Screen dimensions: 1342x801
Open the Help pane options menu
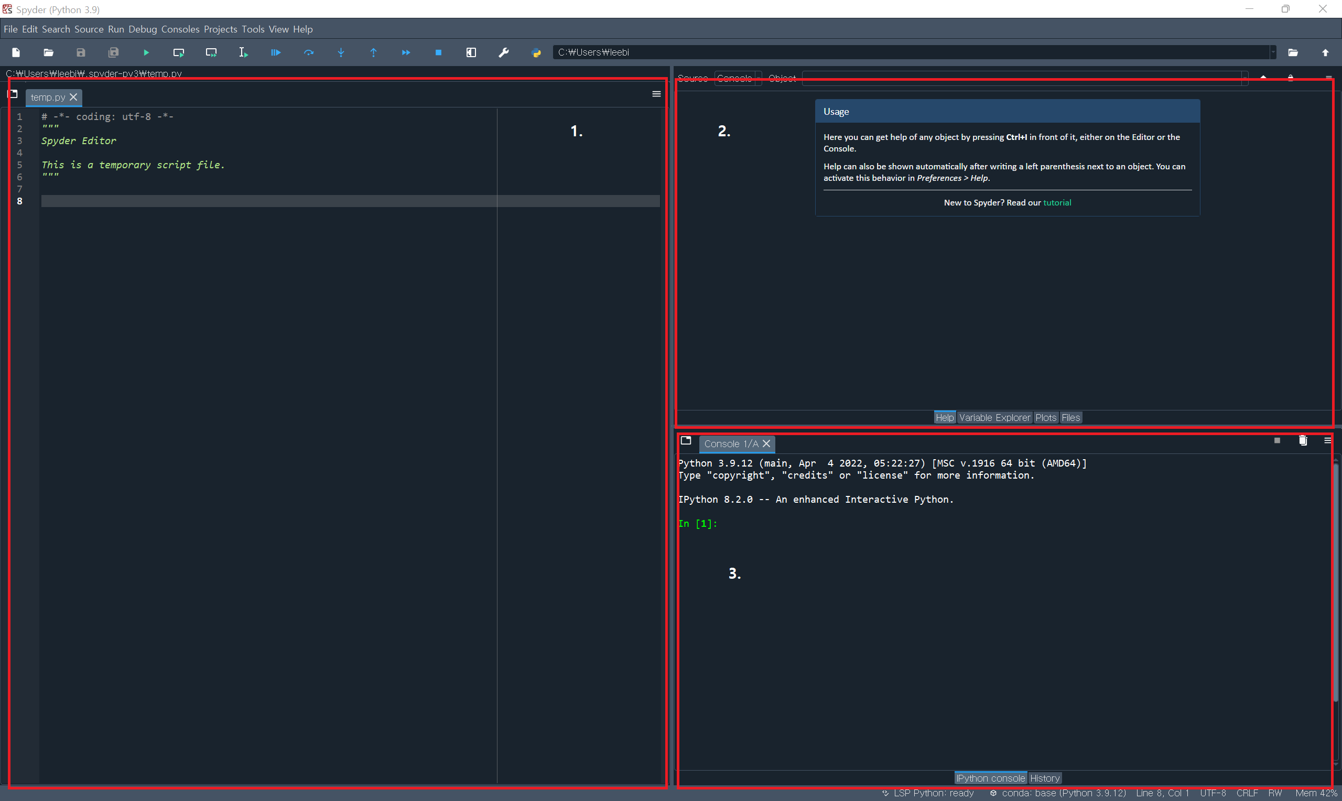(1328, 78)
